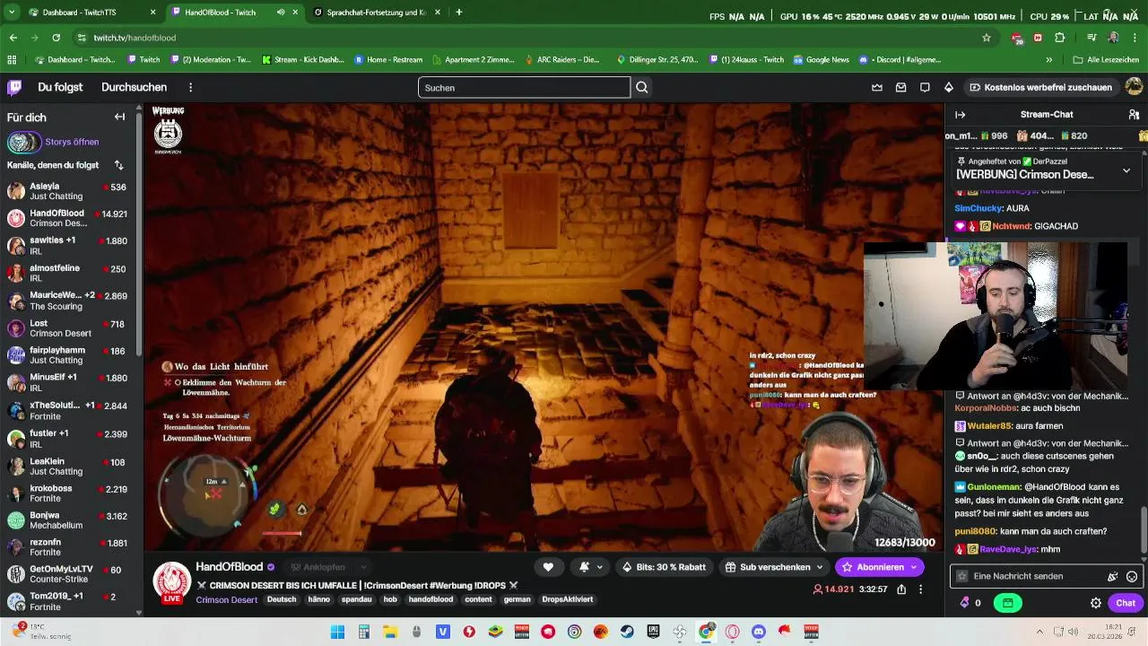Toggle the notification bell for HandOfBlood
This screenshot has height=646, width=1148.
(x=585, y=567)
